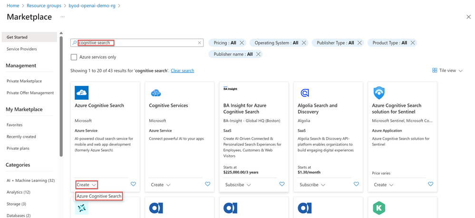Favorite Cognitive Services with heart icon

coord(207,184)
